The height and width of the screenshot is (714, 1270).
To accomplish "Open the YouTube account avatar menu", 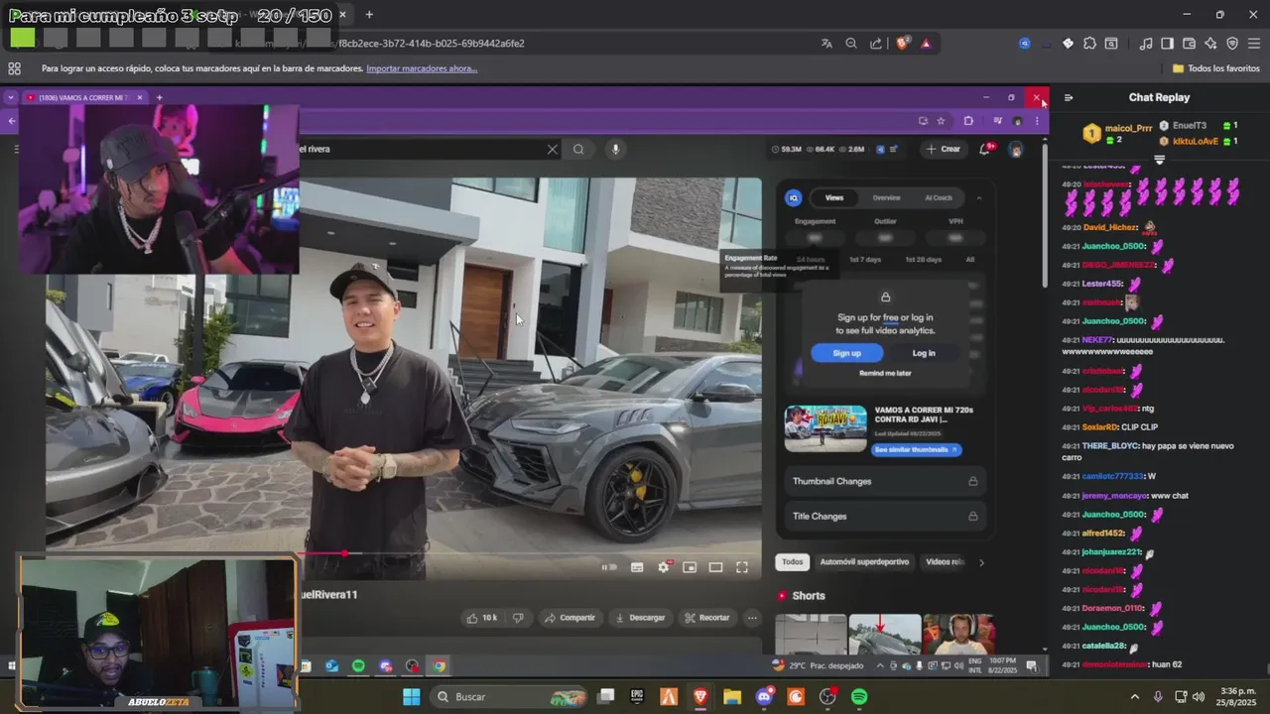I will pyautogui.click(x=1016, y=150).
